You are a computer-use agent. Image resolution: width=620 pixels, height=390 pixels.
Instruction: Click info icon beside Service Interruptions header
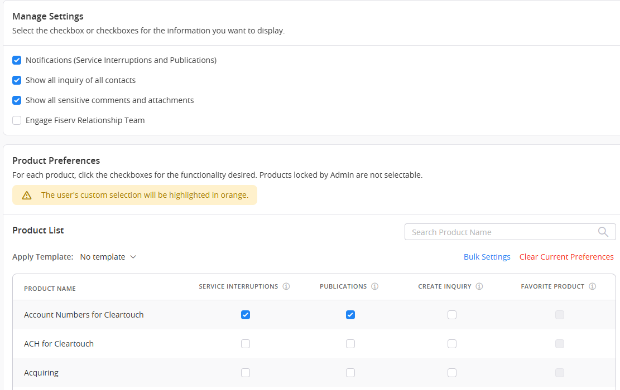click(286, 286)
